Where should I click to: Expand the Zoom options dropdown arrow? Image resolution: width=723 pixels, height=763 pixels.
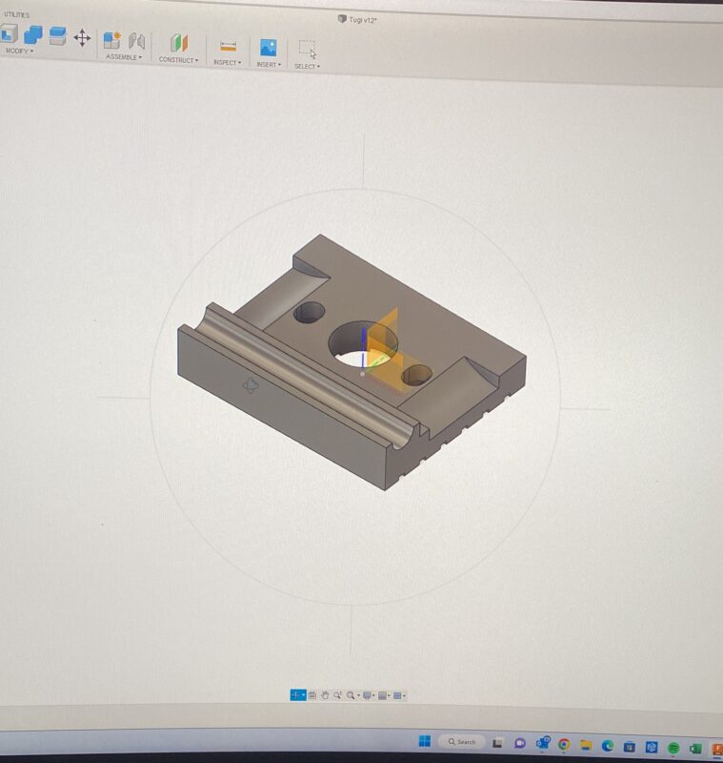(358, 696)
